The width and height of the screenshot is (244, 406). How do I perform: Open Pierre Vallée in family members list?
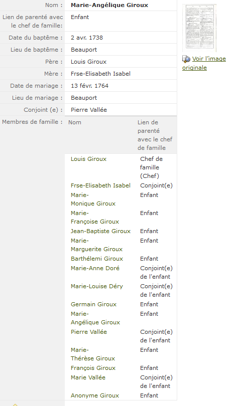(x=89, y=332)
